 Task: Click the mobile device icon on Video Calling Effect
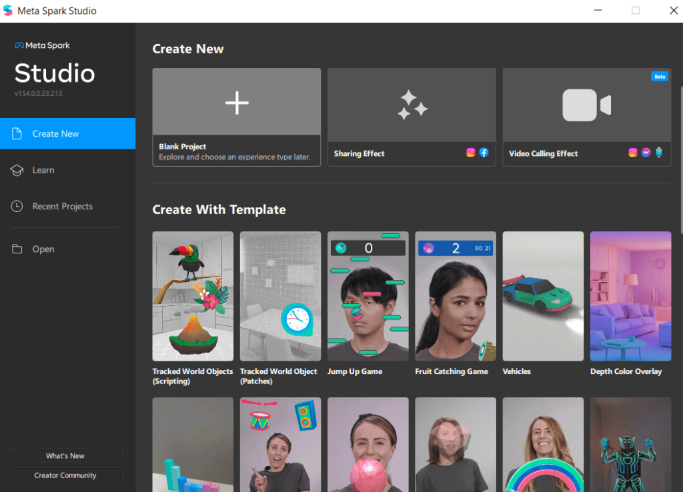[x=659, y=152]
